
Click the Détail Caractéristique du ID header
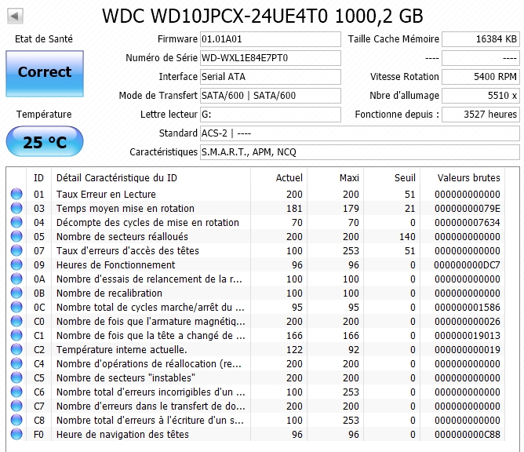pos(151,178)
